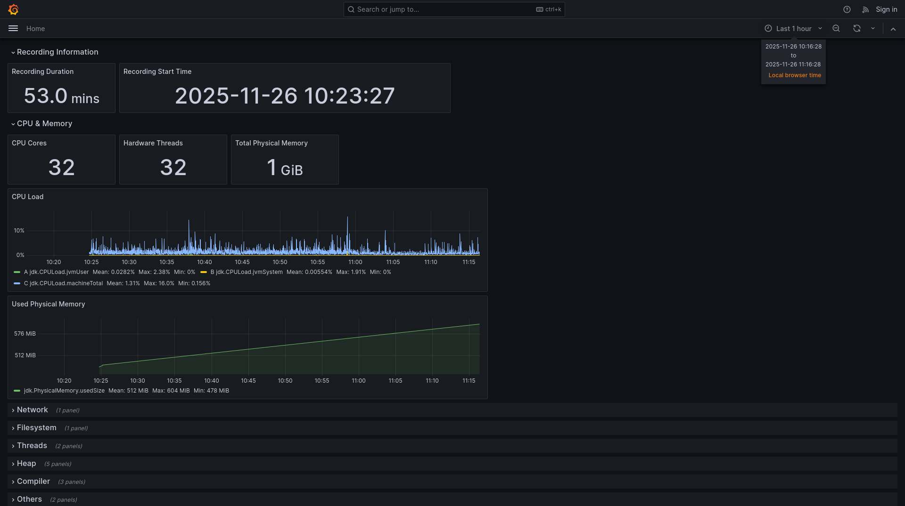Expand the Heap row
Screen dimensions: 905x506
tap(26, 464)
